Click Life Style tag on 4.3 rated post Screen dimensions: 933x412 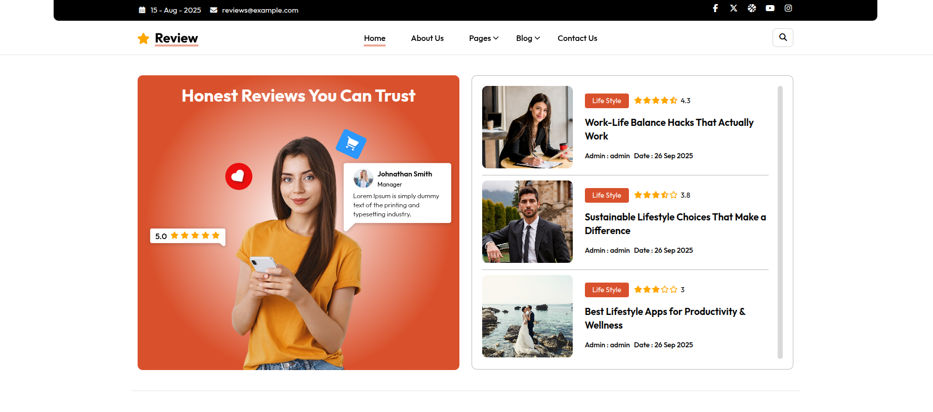tap(607, 101)
